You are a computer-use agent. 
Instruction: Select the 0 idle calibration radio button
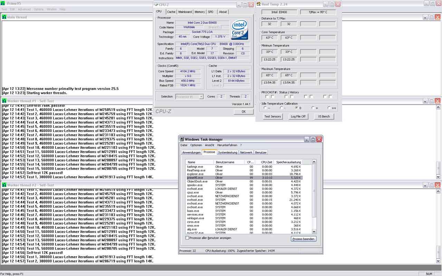click(x=297, y=108)
